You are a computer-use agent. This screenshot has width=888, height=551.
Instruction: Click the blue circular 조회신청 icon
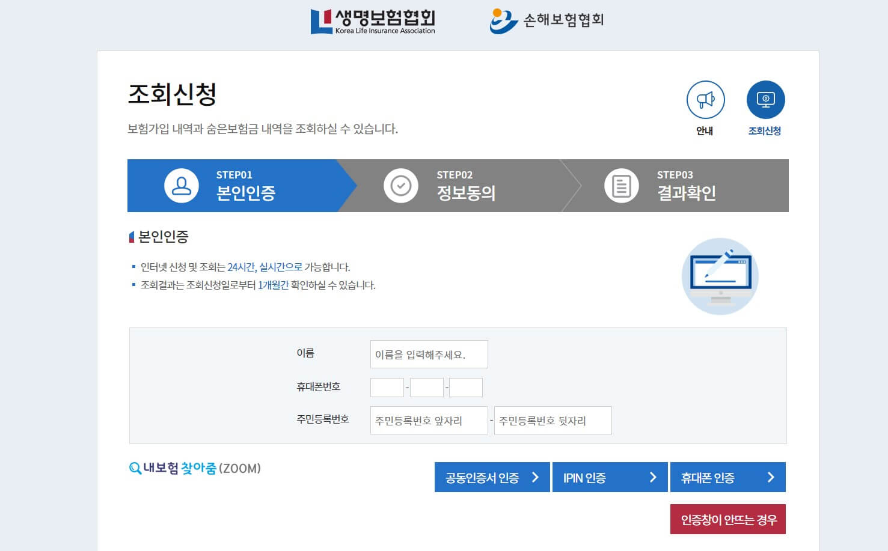[765, 100]
